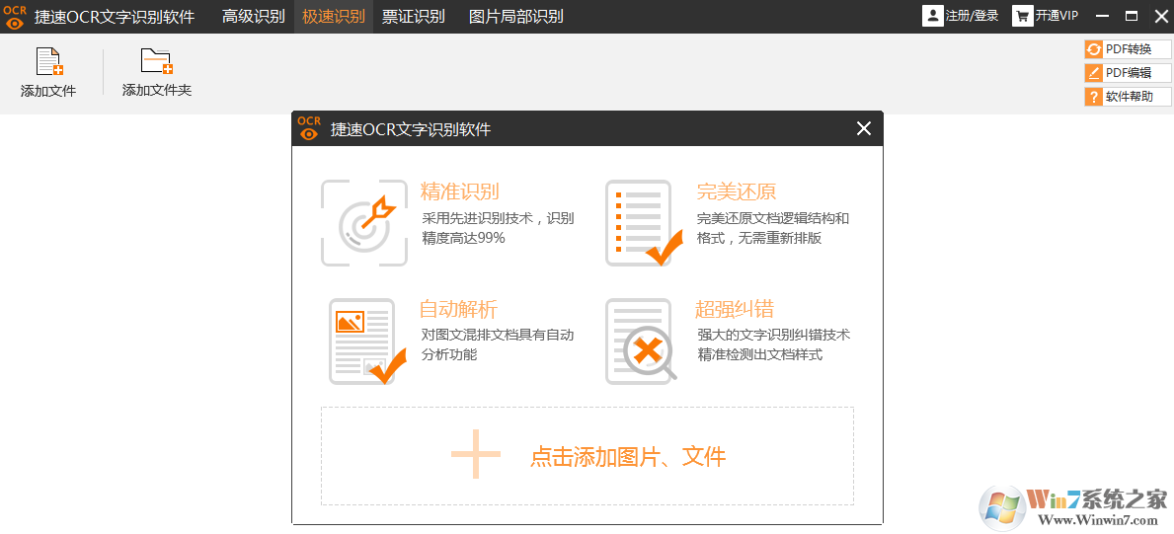Open the PDF编辑 tool
The height and width of the screenshot is (534, 1174).
[x=1128, y=73]
